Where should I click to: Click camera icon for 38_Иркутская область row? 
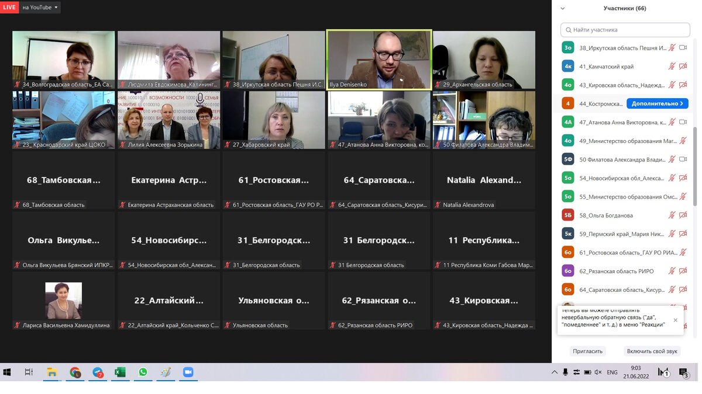click(x=682, y=48)
